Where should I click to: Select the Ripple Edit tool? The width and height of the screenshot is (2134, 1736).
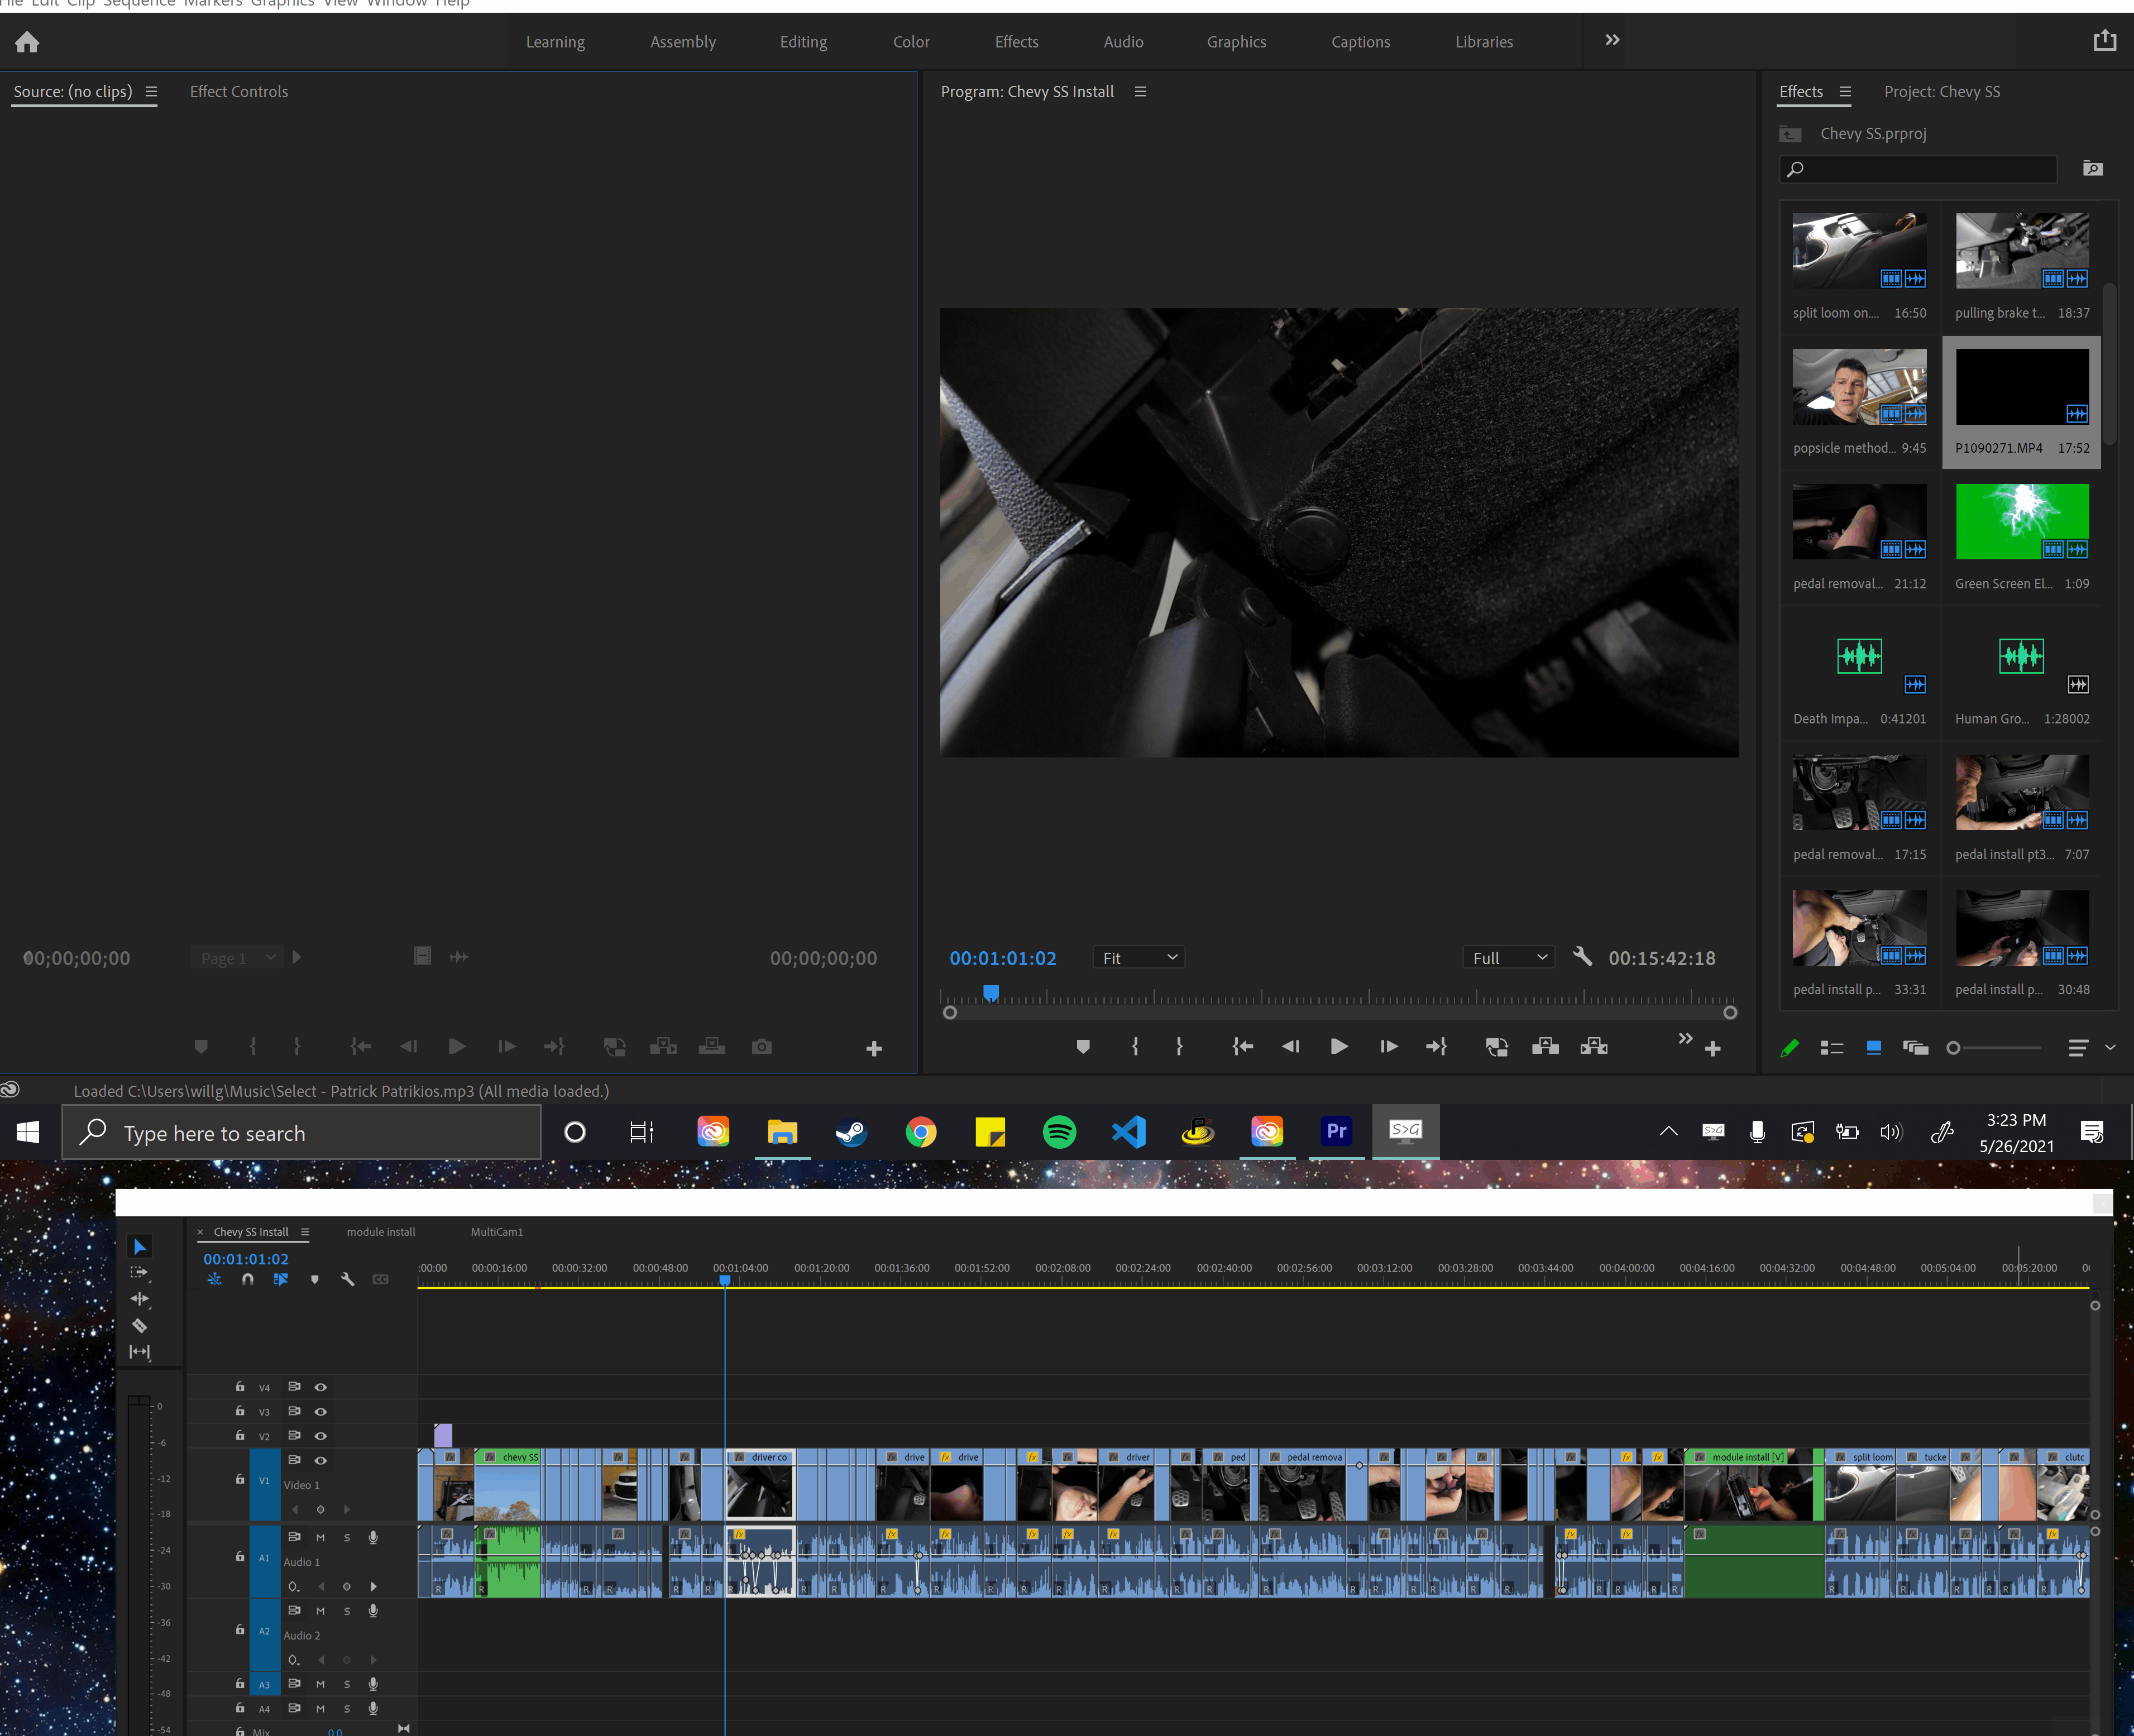140,1299
